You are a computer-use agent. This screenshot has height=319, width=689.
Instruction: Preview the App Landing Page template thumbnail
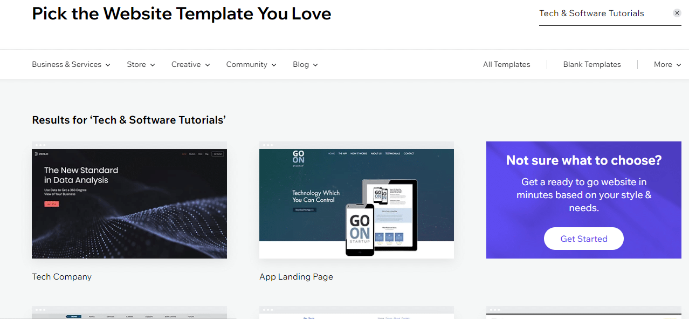356,202
